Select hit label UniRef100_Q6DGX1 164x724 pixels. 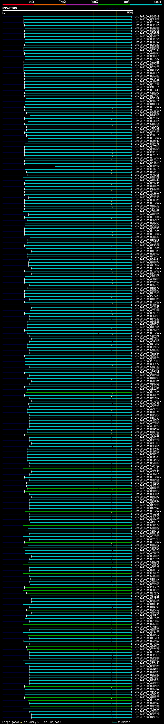point(147,206)
